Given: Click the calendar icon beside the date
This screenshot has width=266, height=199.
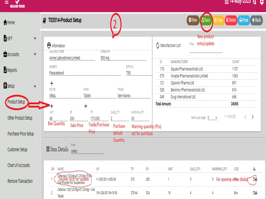Looking at the screenshot, I should click(x=226, y=2).
